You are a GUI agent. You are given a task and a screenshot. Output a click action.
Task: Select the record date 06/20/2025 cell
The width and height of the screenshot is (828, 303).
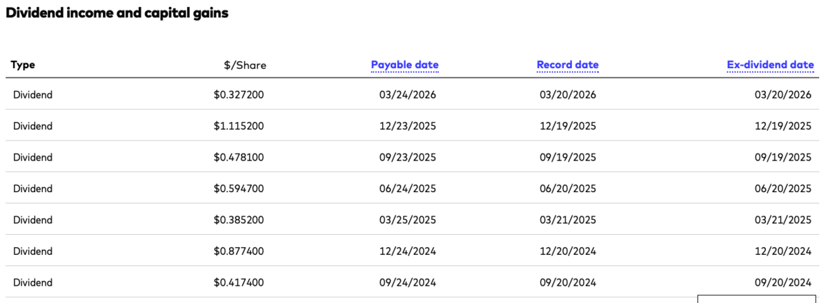point(568,189)
